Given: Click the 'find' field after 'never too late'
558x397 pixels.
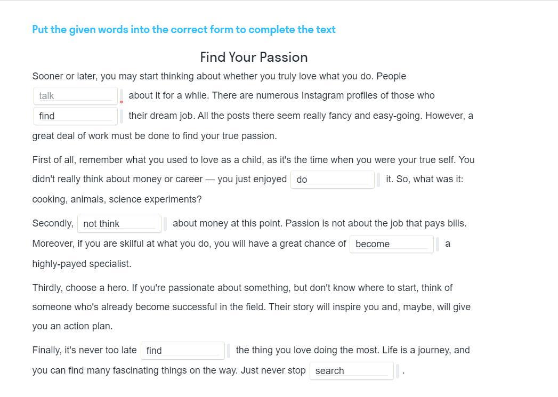Looking at the screenshot, I should (x=182, y=351).
